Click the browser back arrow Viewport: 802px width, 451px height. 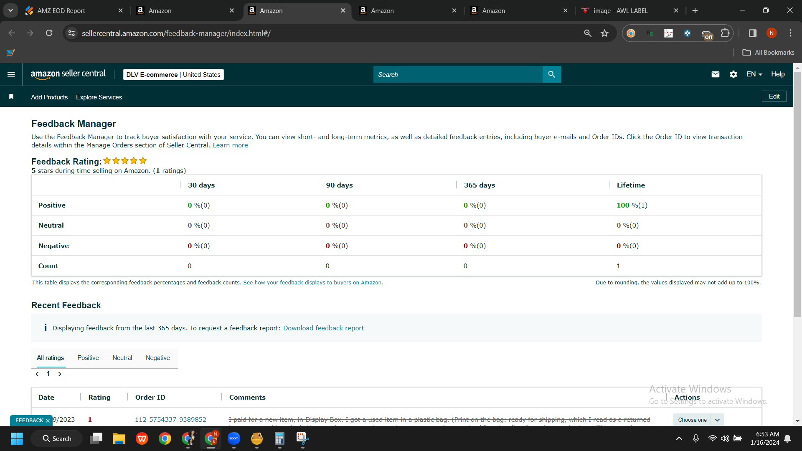tap(12, 33)
